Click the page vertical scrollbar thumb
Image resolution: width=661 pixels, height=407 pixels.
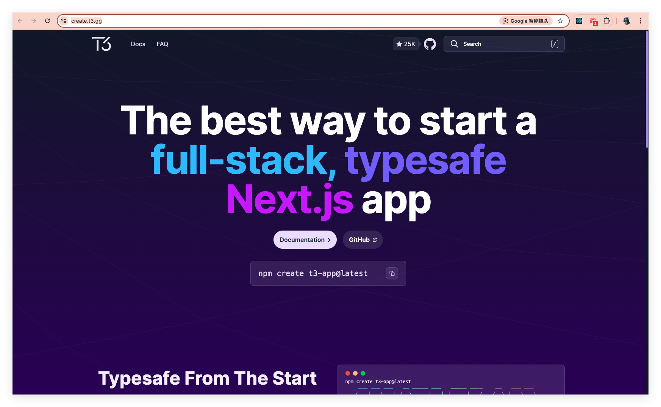point(647,89)
